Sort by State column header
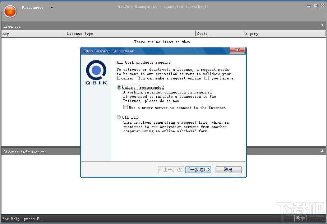 point(220,33)
